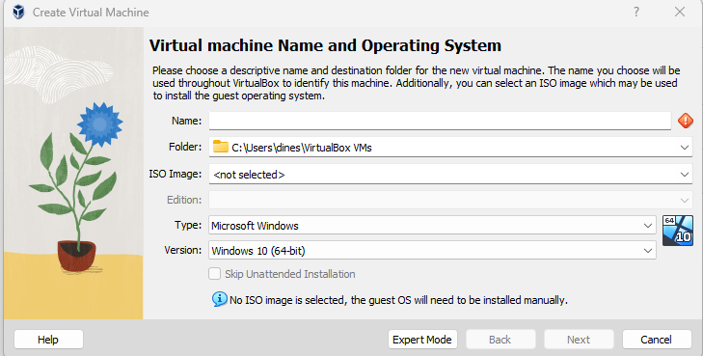Screen dimensions: 703x356
Task: Click inside the Name text field
Action: 440,121
